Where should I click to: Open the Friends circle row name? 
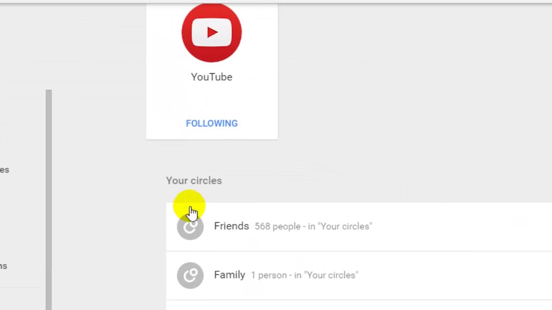pos(232,226)
